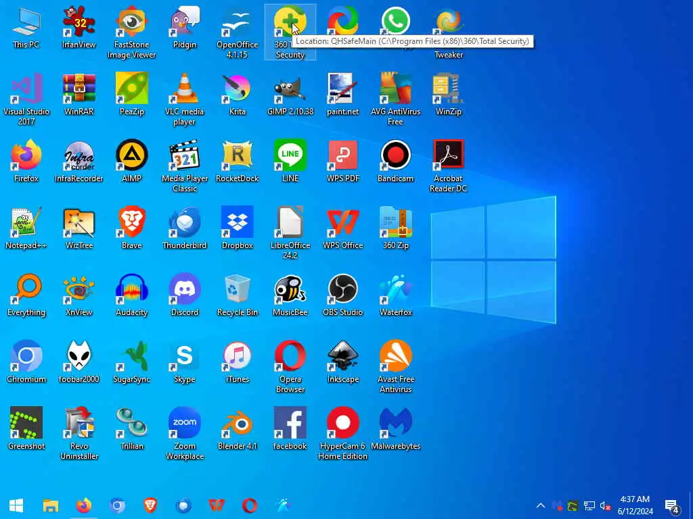Select the WizTree shortcut
Viewport: 693px width, 519px height.
tap(79, 228)
